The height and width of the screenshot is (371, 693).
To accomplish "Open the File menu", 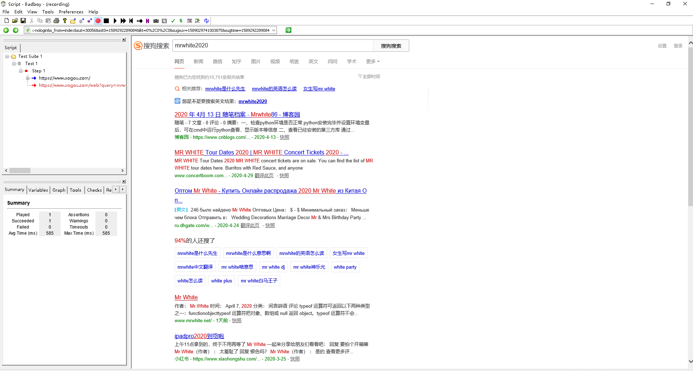I will coord(6,12).
